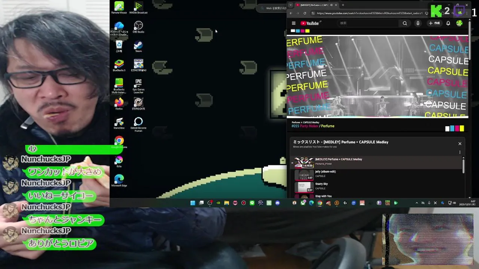The image size is (479, 269).
Task: Play the jelly (album-edit) playlist item
Action: [376, 174]
